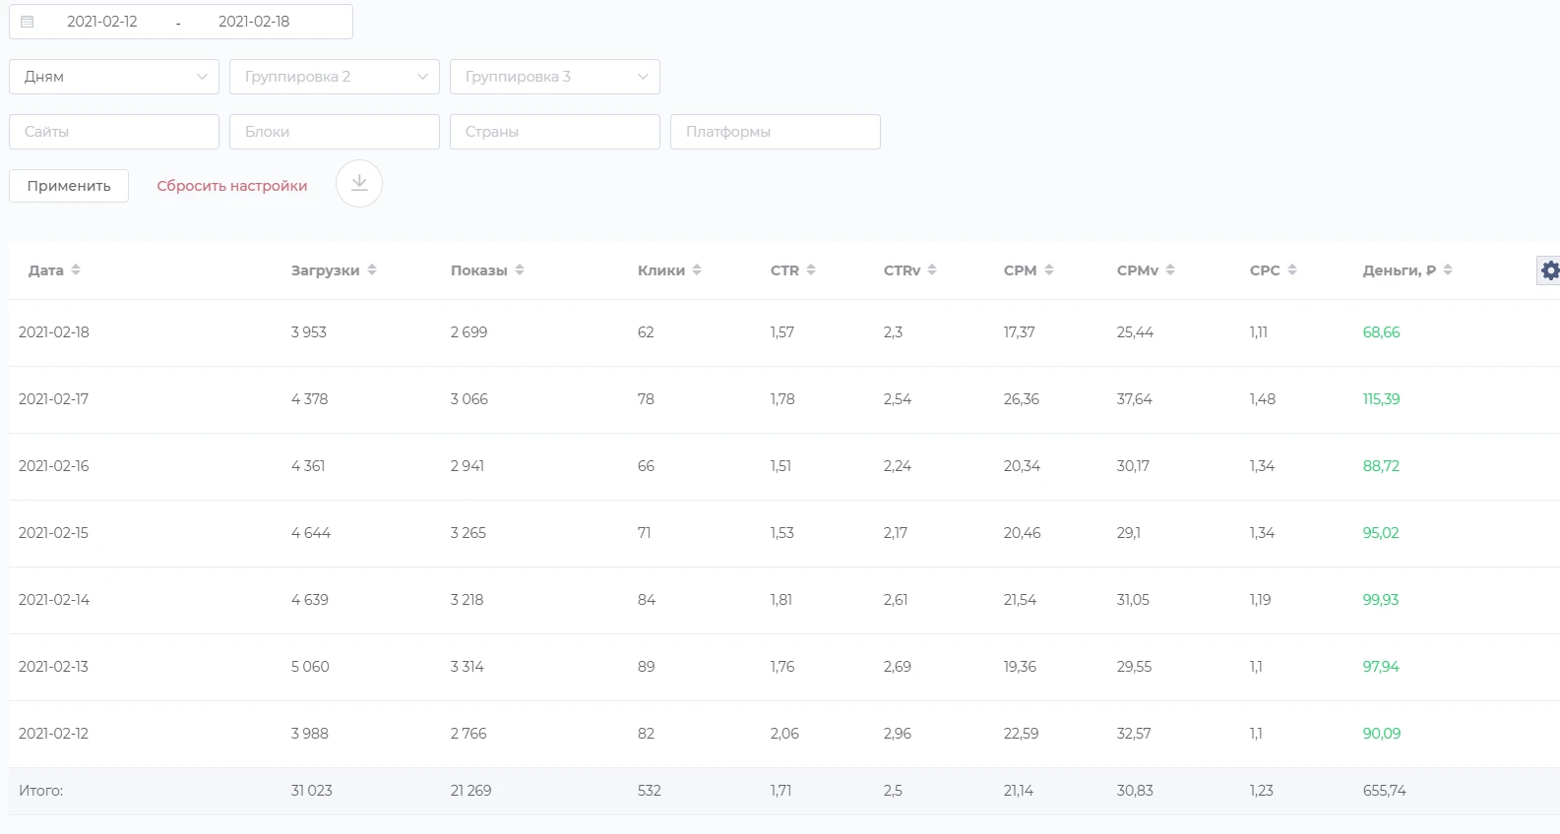Sort by CTR column arrows
1560x834 pixels.
(x=811, y=270)
